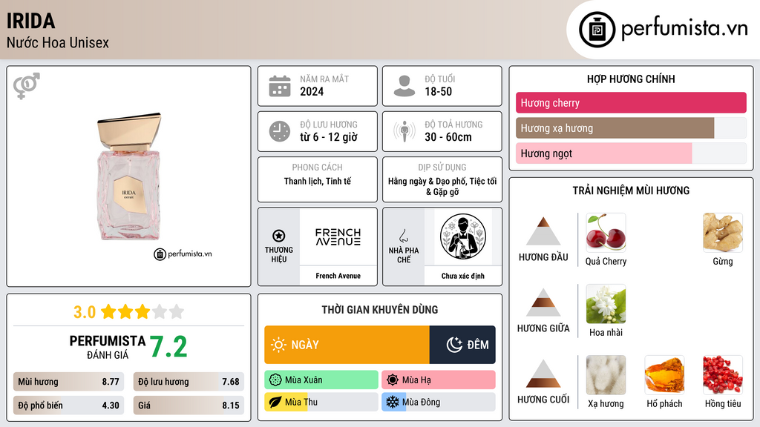Image resolution: width=760 pixels, height=427 pixels.
Task: Click the Hương cherry accord bar
Action: (x=631, y=102)
